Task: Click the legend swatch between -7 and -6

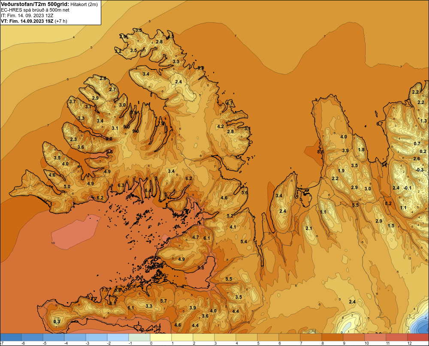Action: 11,337
